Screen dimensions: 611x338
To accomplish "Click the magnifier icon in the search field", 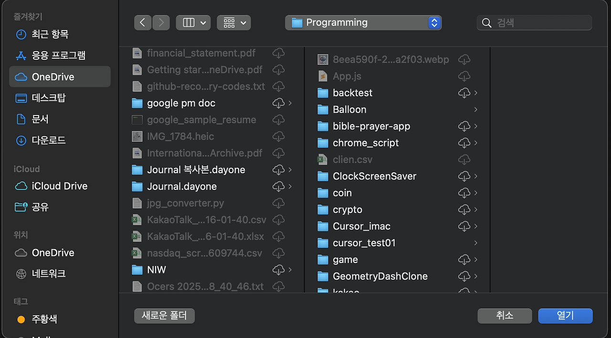I will click(486, 22).
